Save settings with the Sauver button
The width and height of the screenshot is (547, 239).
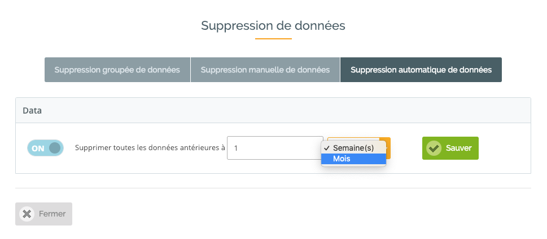pyautogui.click(x=450, y=148)
